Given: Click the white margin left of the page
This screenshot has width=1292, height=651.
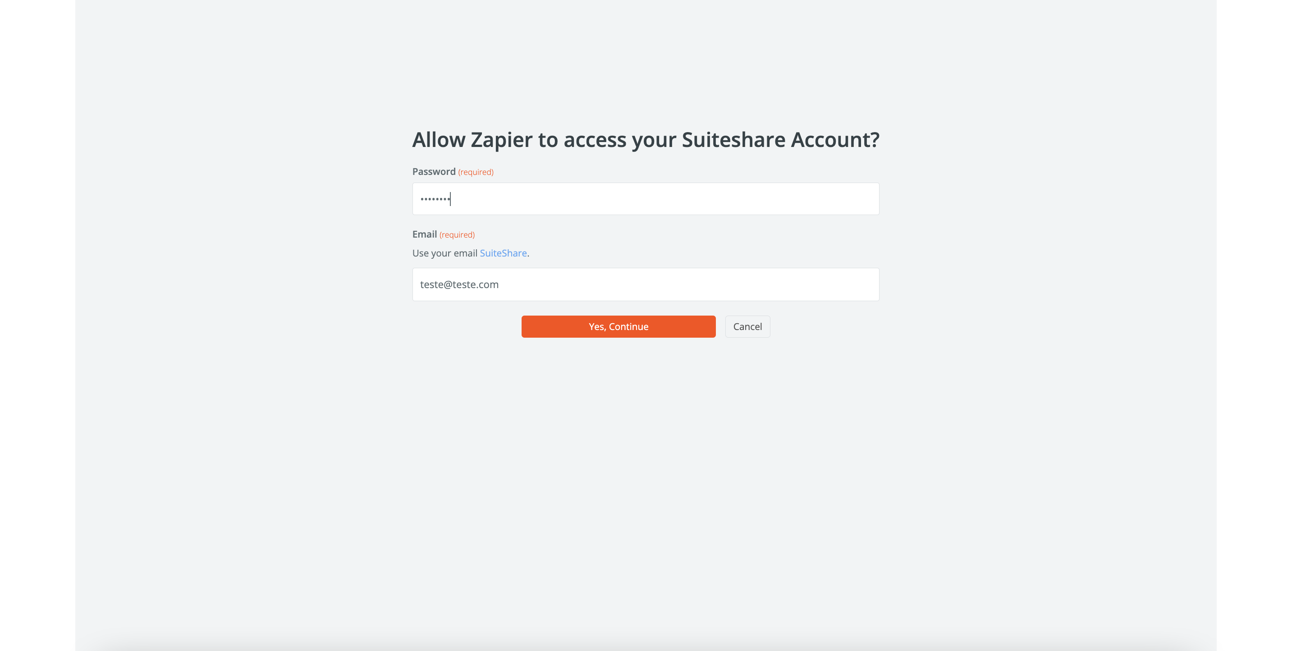Looking at the screenshot, I should click(37, 325).
